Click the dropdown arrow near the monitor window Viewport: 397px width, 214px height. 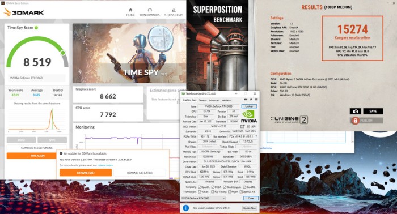[352, 142]
